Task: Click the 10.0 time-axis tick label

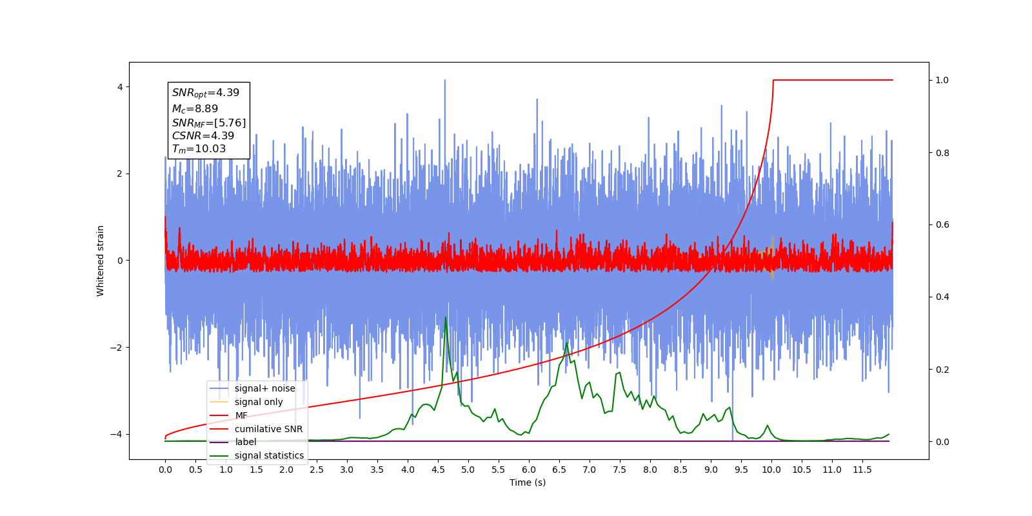Action: (x=771, y=470)
